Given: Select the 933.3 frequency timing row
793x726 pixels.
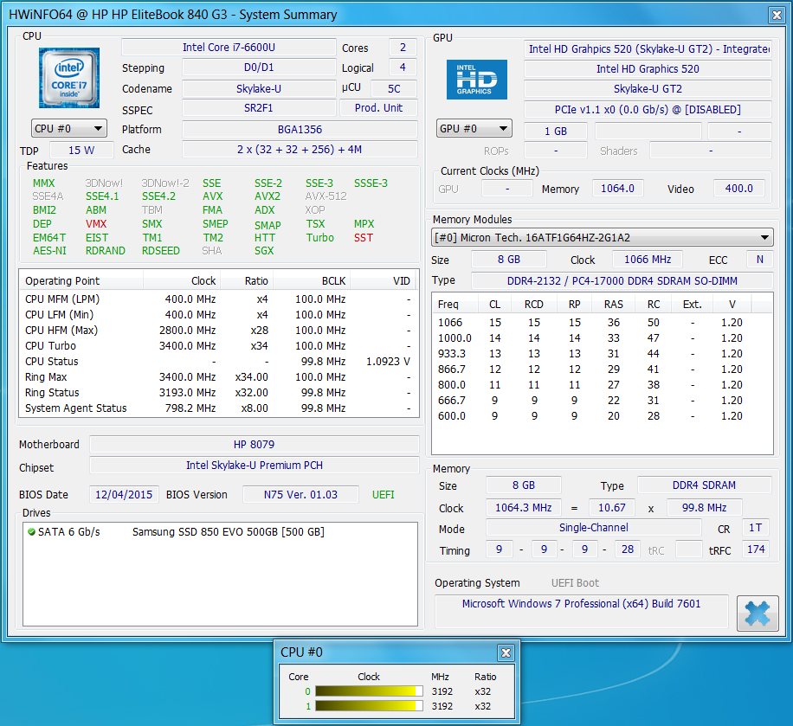Looking at the screenshot, I should 602,353.
